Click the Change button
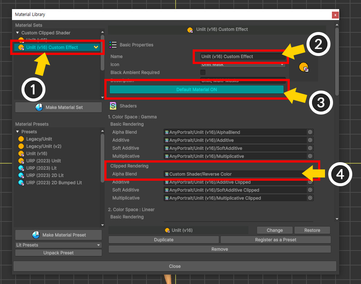 [x=275, y=230]
